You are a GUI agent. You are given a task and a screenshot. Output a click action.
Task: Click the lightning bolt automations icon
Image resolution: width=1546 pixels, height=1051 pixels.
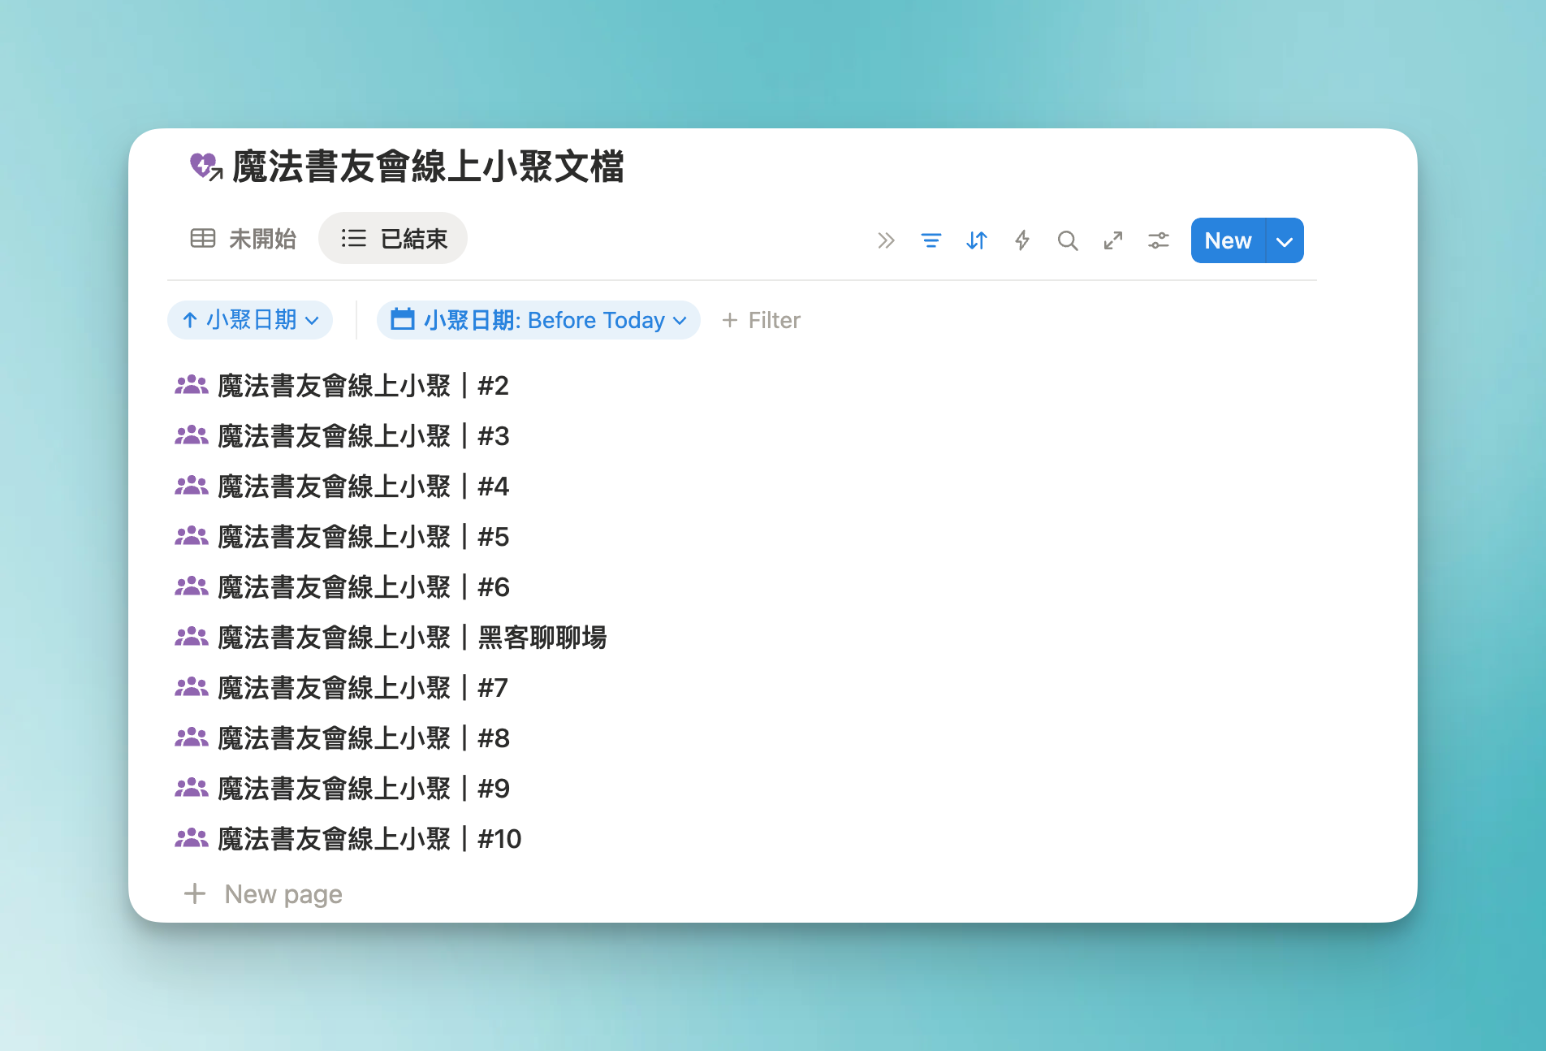[1021, 240]
